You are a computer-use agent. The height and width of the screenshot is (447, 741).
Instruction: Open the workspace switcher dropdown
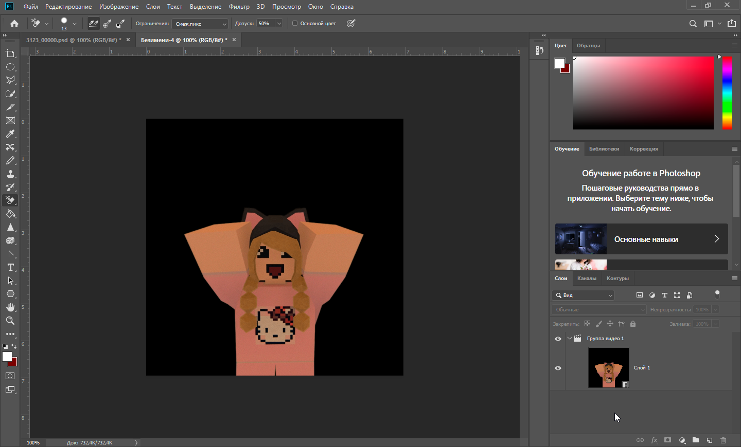pos(712,24)
